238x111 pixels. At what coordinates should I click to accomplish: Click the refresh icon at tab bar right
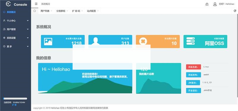(235, 11)
